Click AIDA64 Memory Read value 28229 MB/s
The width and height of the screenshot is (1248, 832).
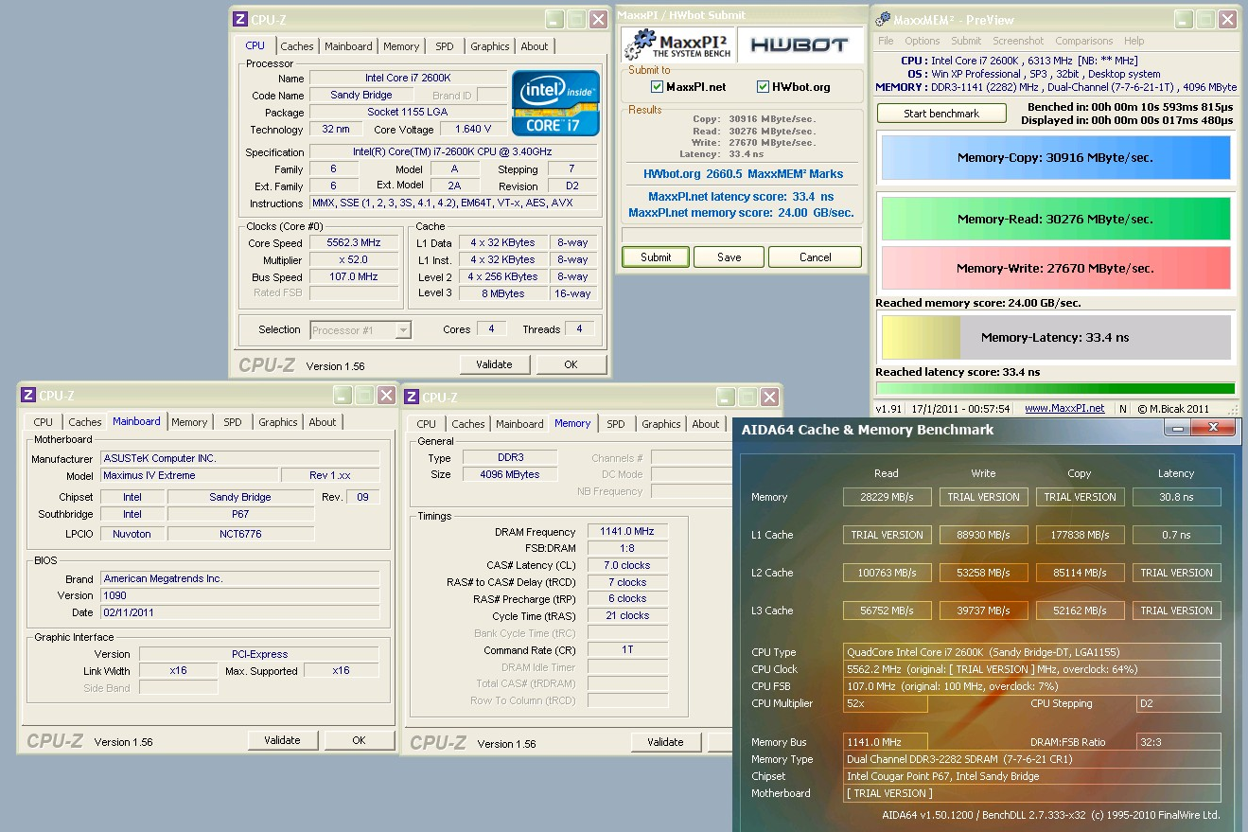point(887,497)
